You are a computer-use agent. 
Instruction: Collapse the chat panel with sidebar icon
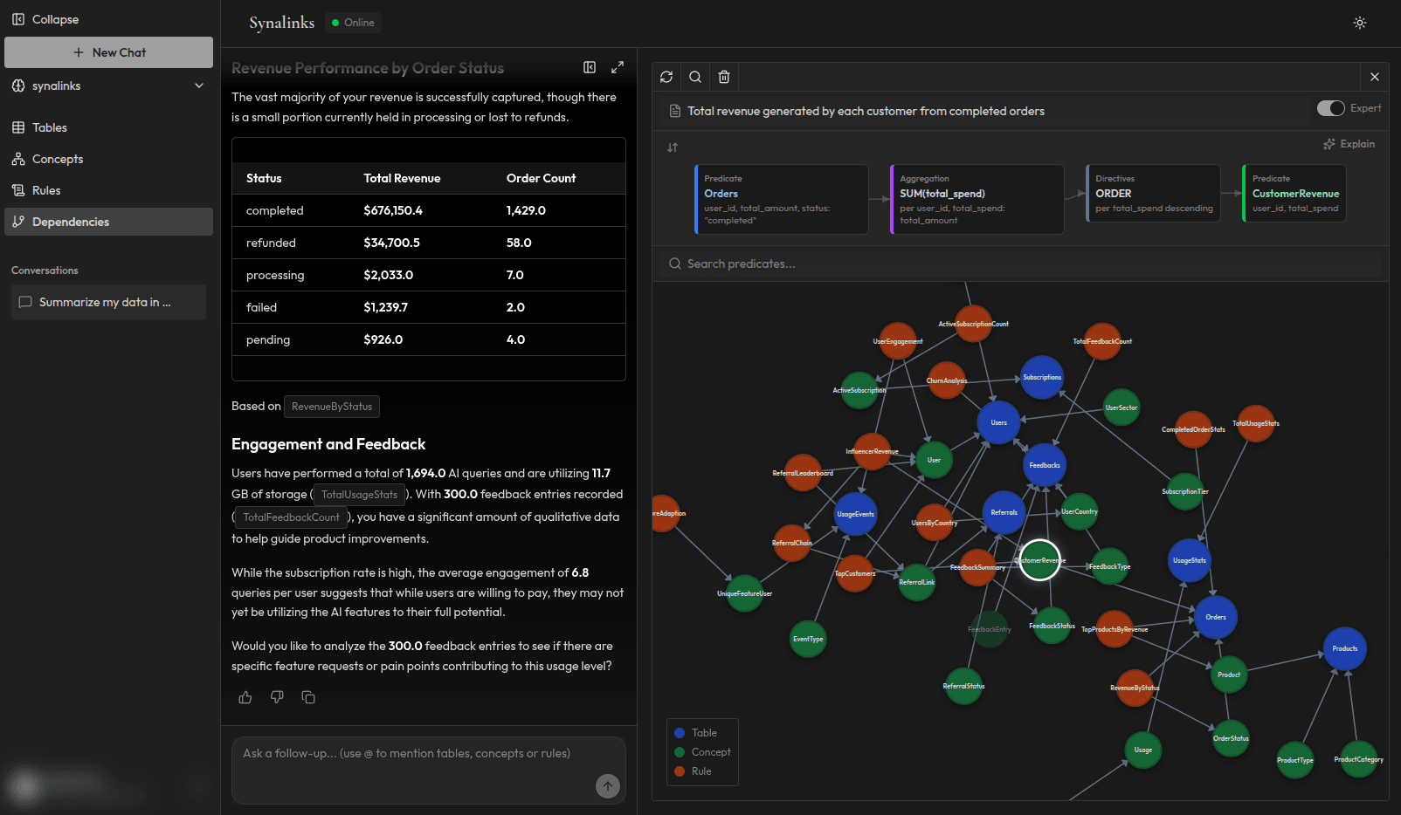click(x=590, y=67)
